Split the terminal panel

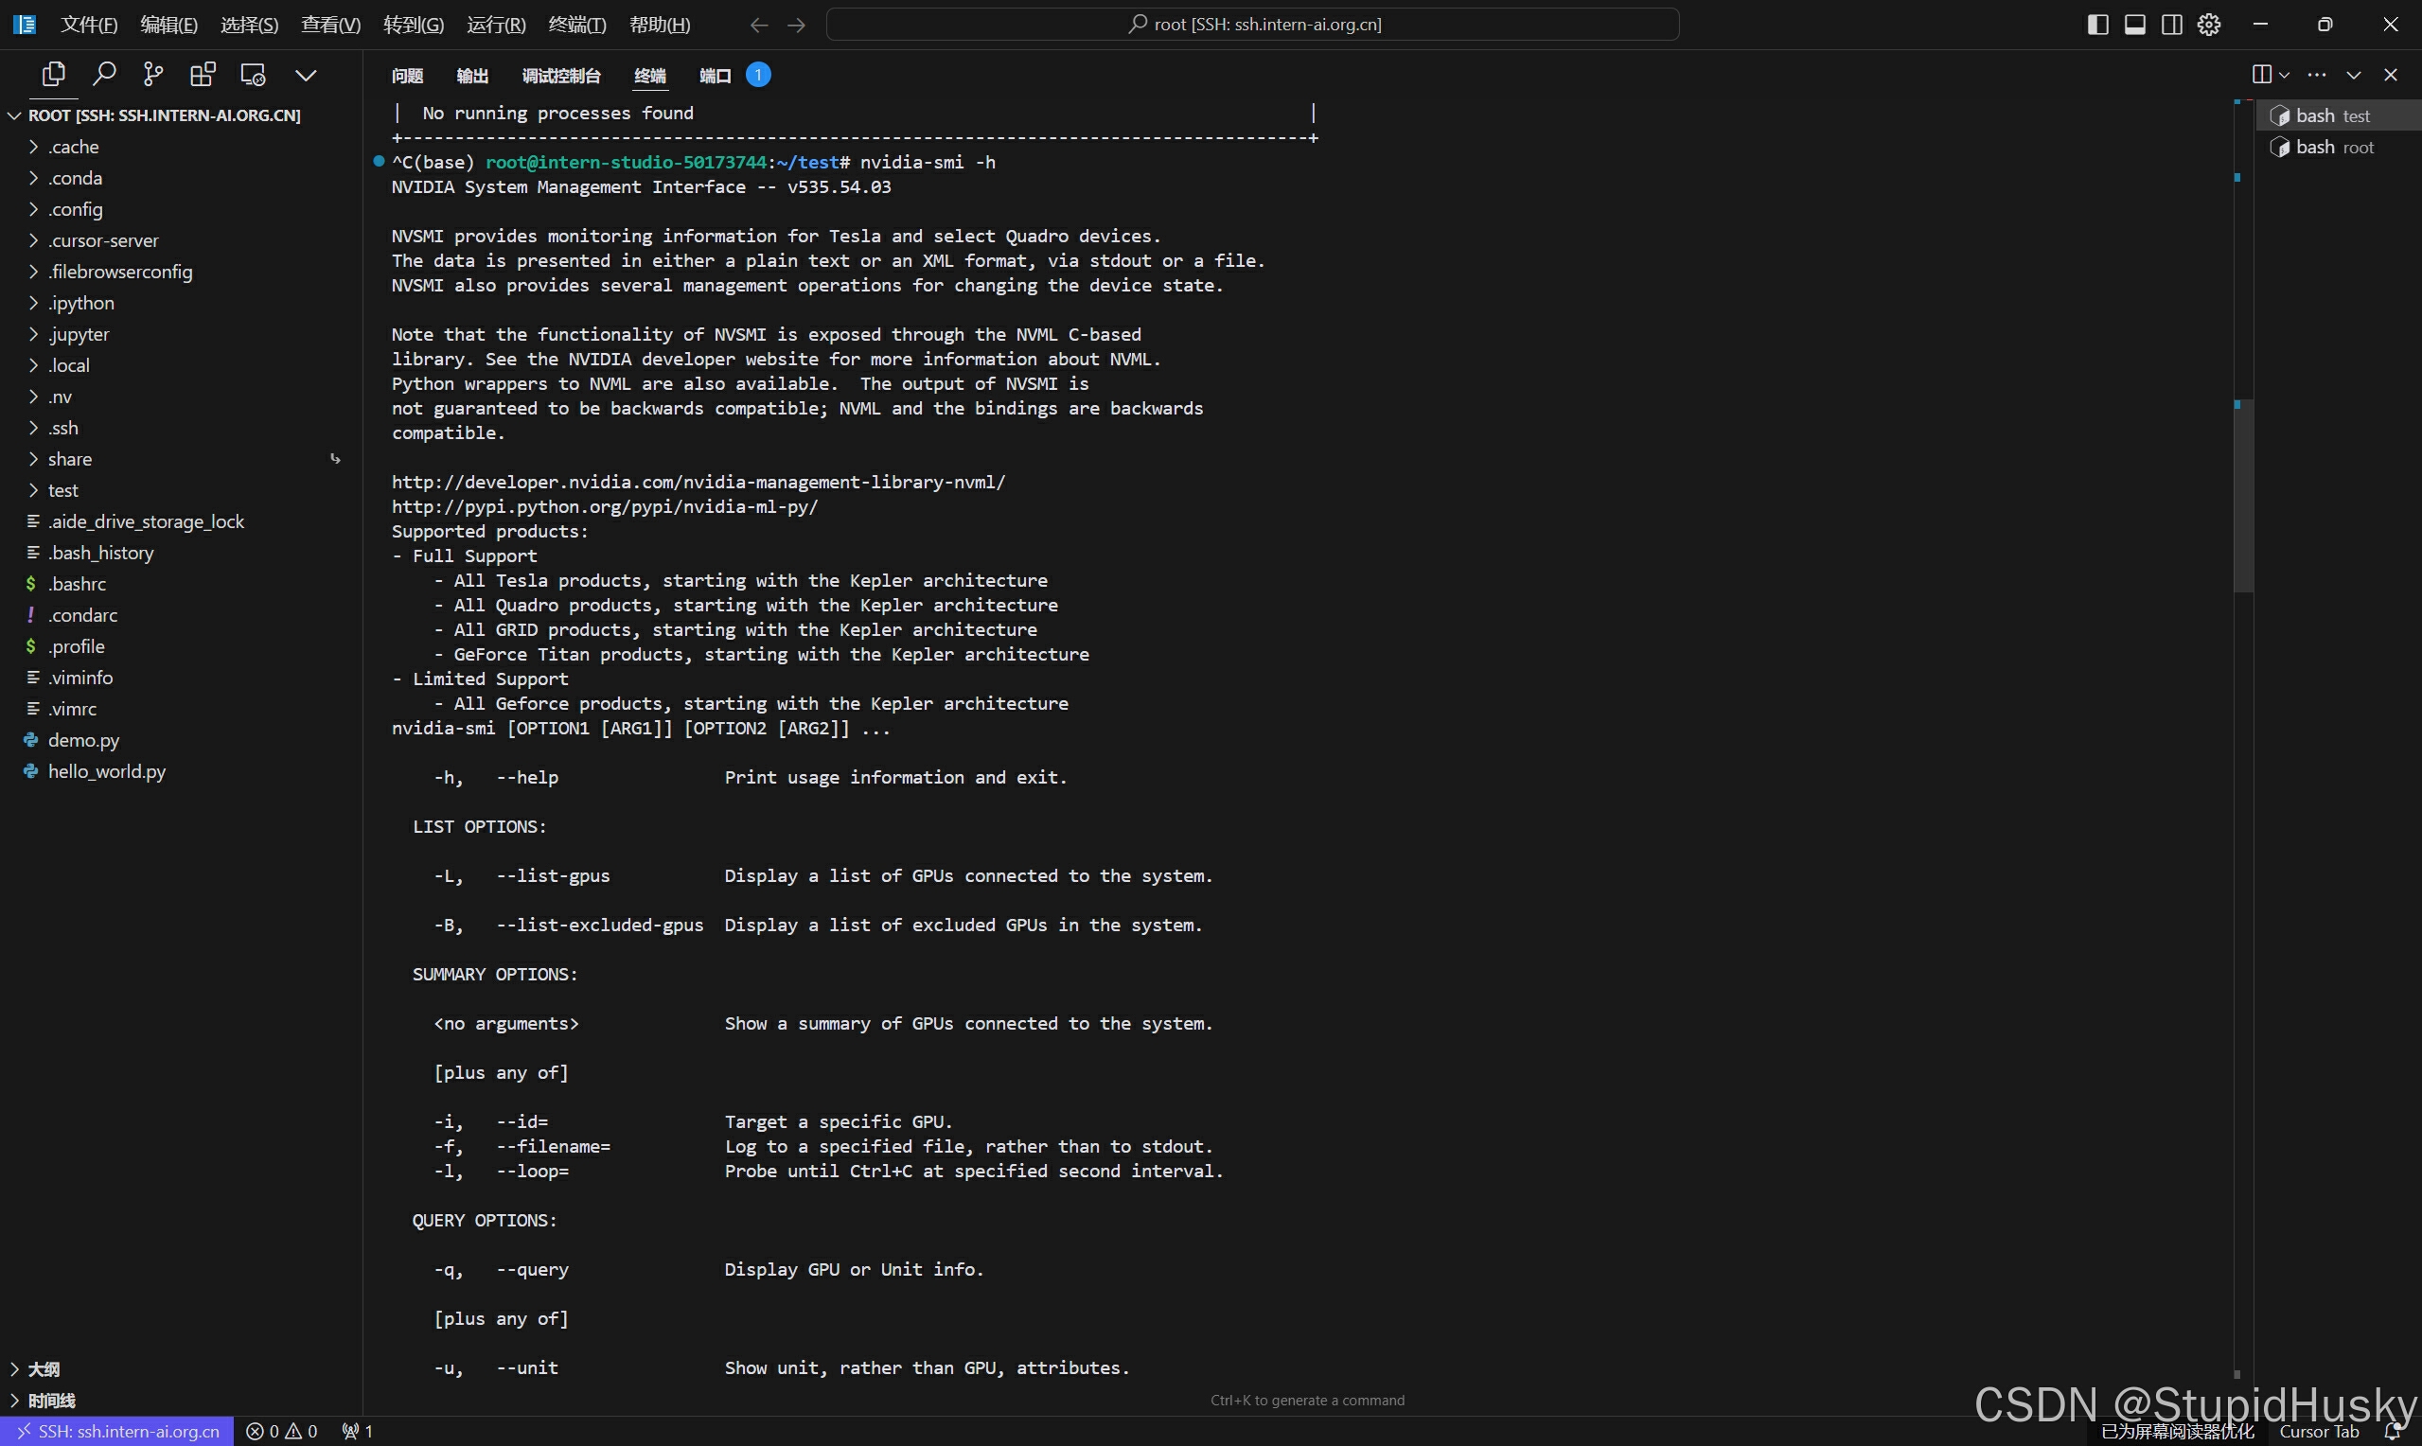coord(2262,75)
